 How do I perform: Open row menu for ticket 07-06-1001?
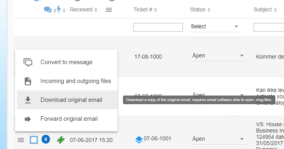pyautogui.click(x=21, y=140)
